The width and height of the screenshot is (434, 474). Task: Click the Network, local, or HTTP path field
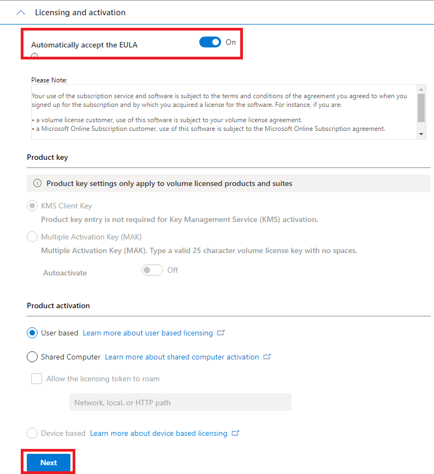180,403
